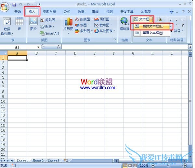Open the View (视图) tab
This screenshot has height=168, width=195.
click(109, 12)
